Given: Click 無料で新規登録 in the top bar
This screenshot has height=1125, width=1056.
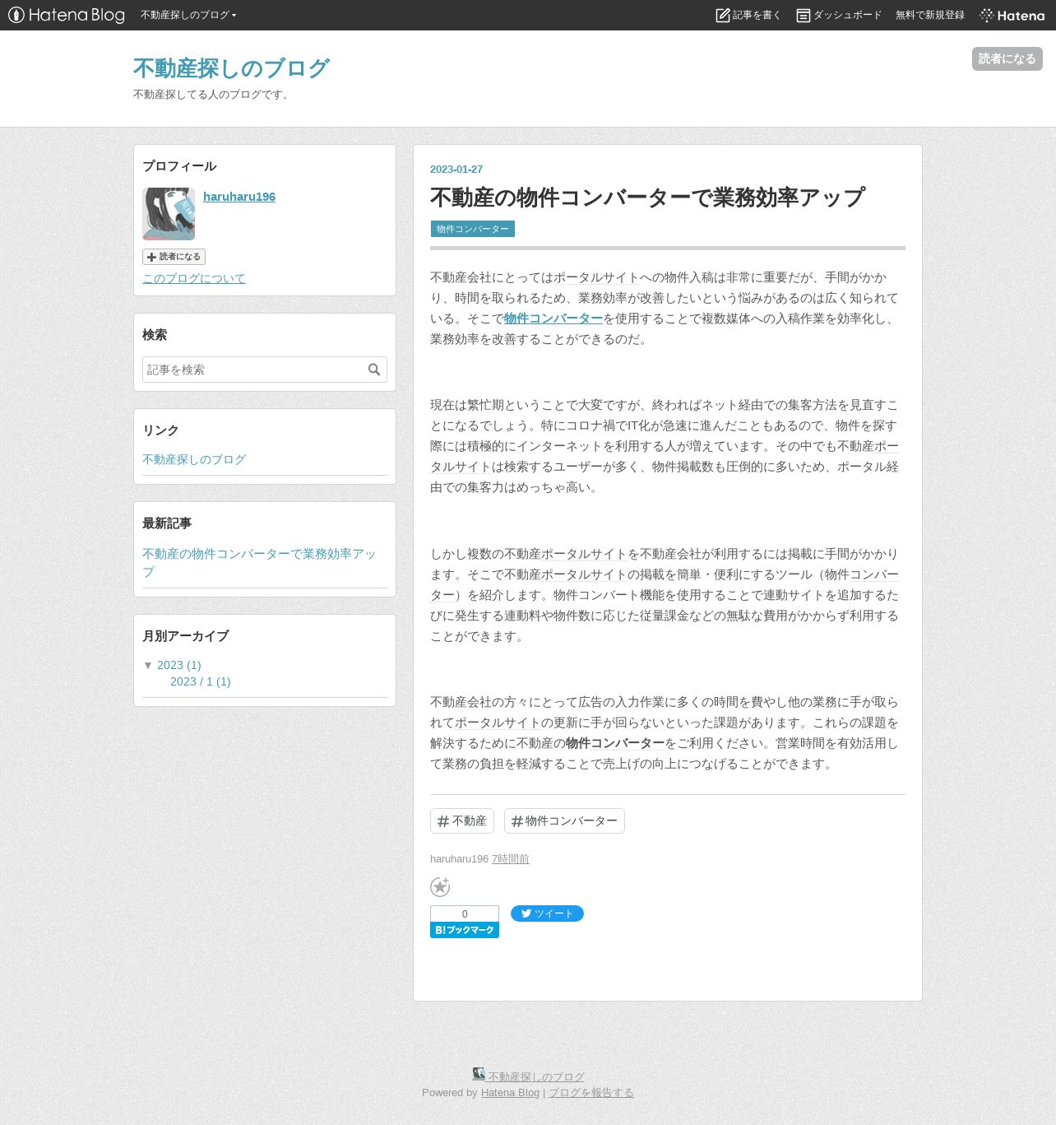Looking at the screenshot, I should pyautogui.click(x=930, y=15).
